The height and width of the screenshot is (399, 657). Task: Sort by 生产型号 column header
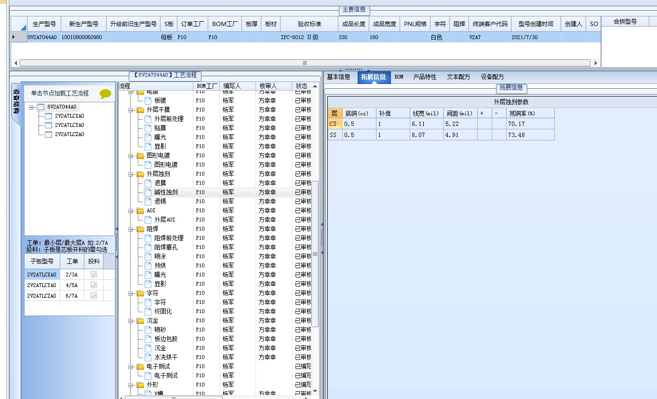(44, 24)
